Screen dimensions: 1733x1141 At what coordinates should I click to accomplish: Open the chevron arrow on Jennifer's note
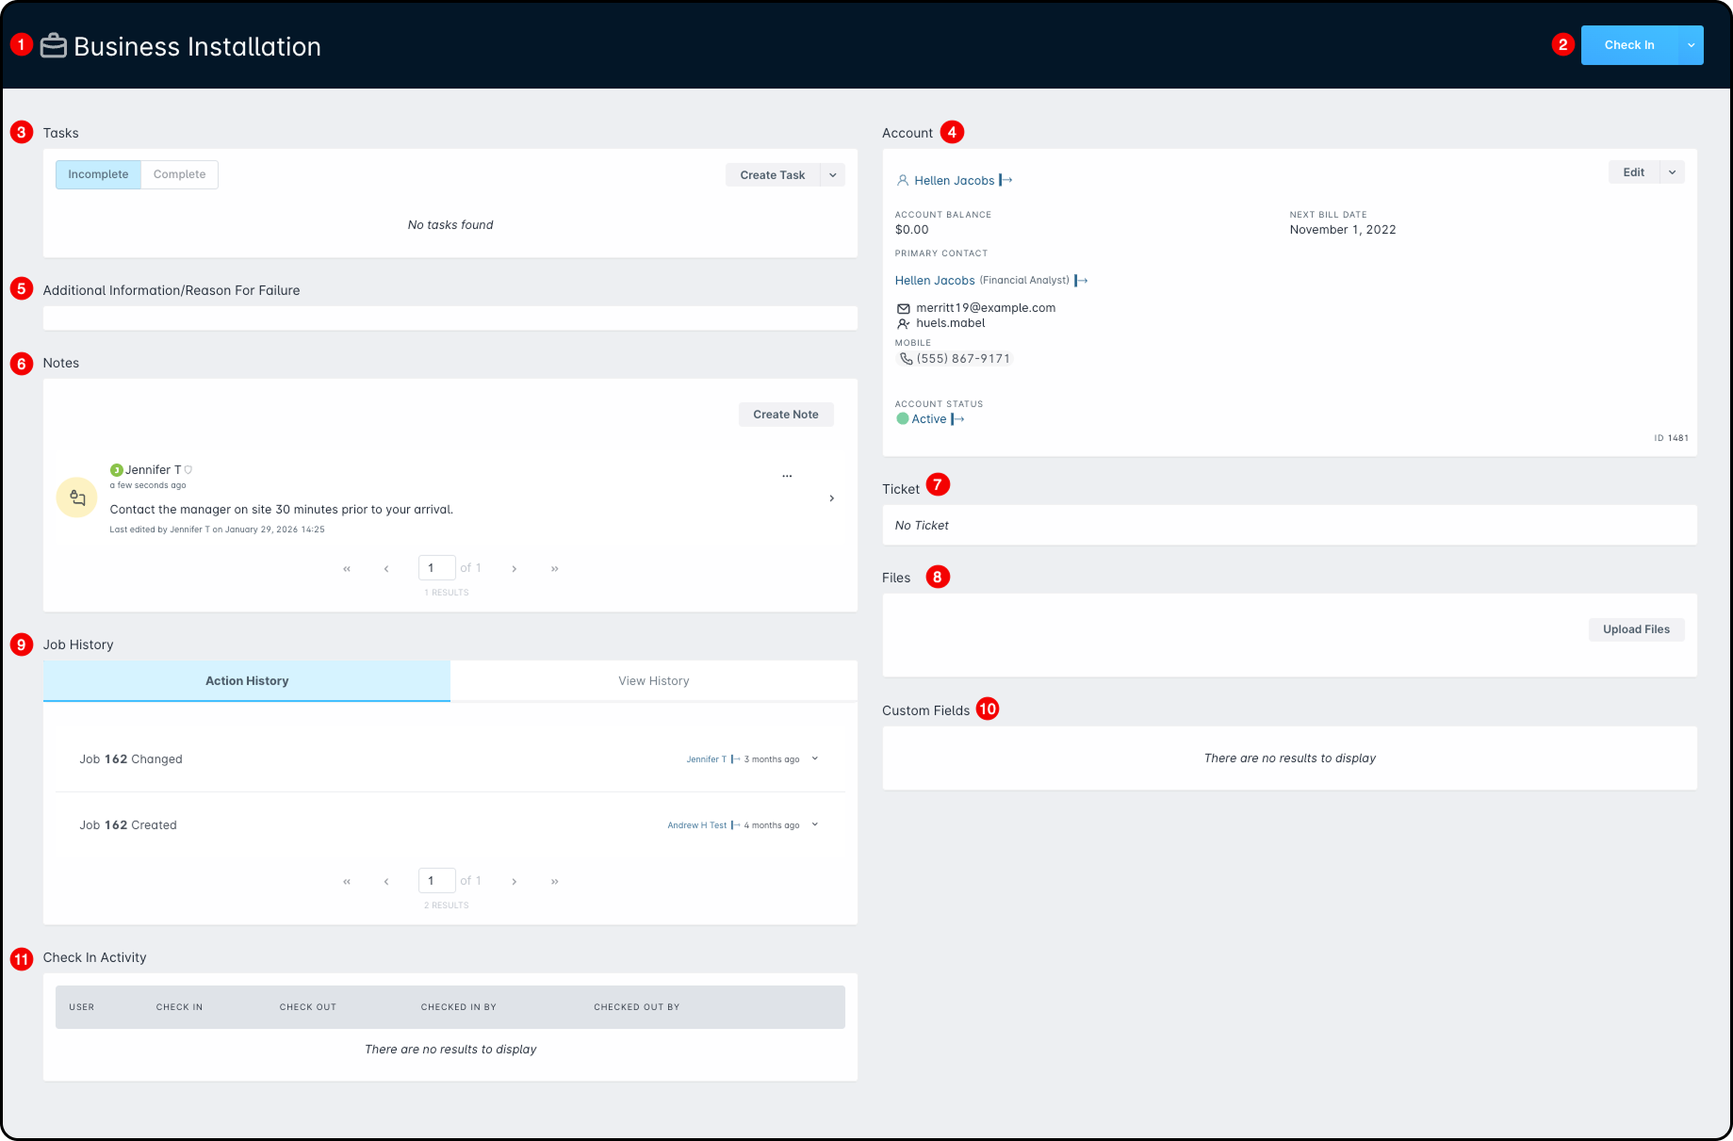point(831,498)
